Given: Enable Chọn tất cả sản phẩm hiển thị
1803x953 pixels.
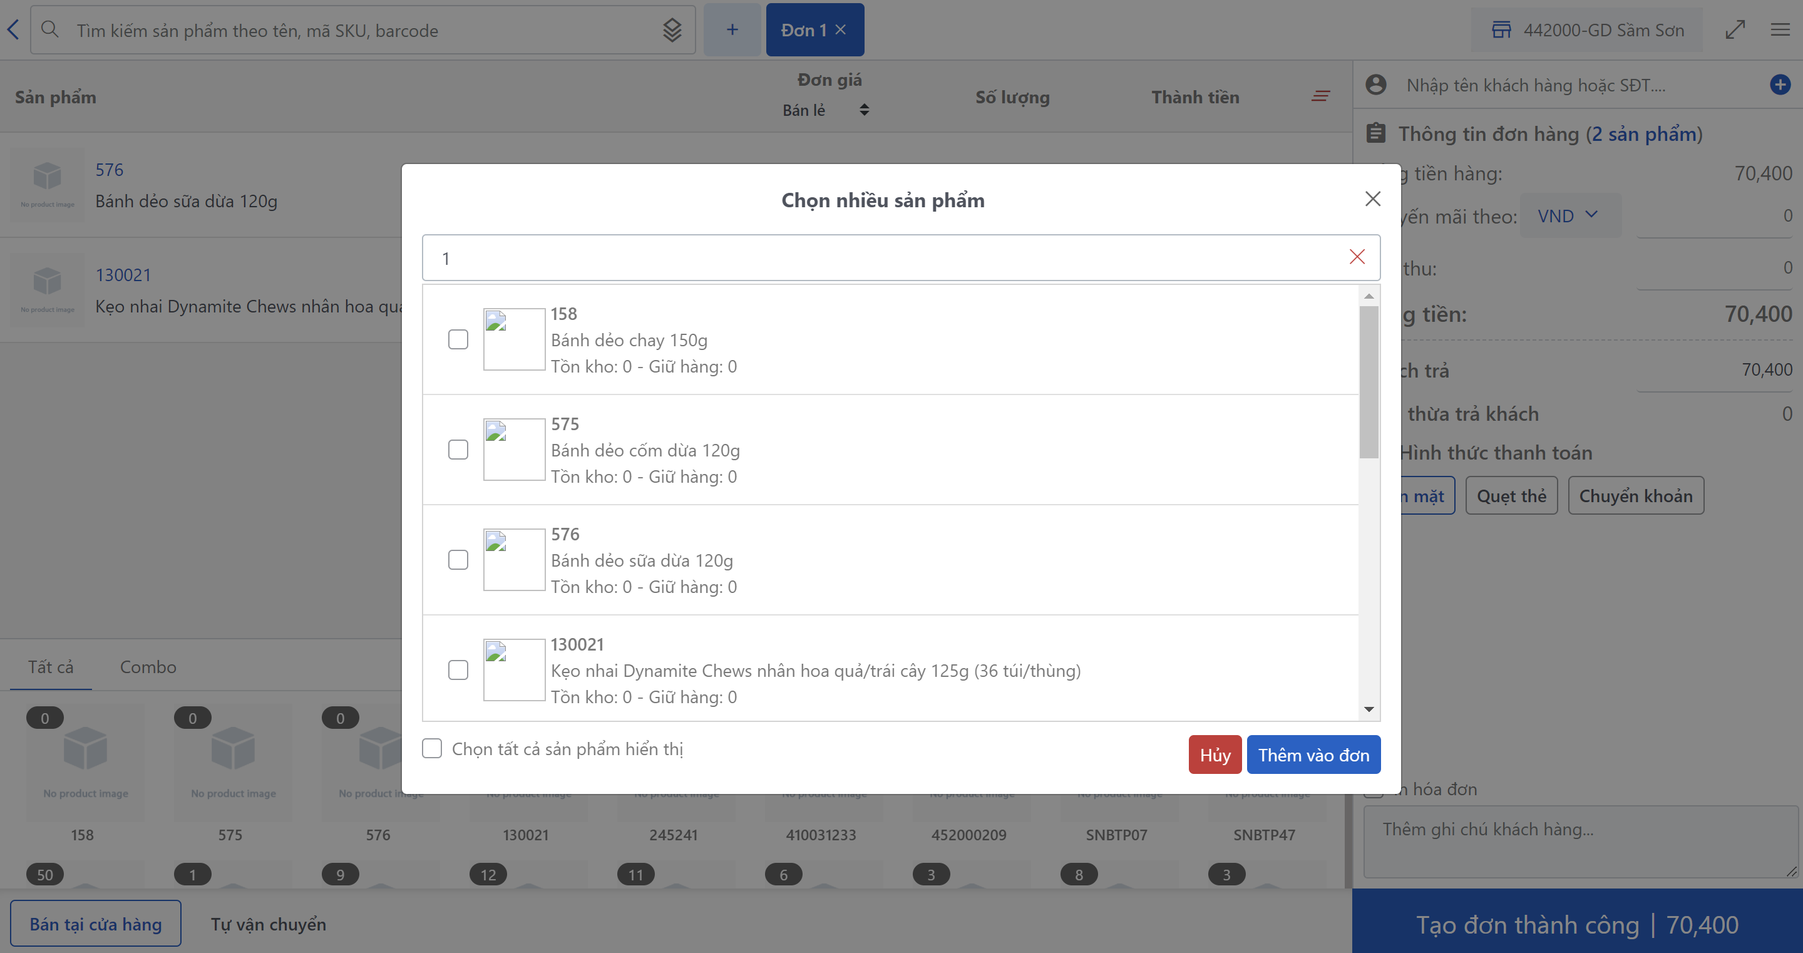Looking at the screenshot, I should (x=432, y=748).
